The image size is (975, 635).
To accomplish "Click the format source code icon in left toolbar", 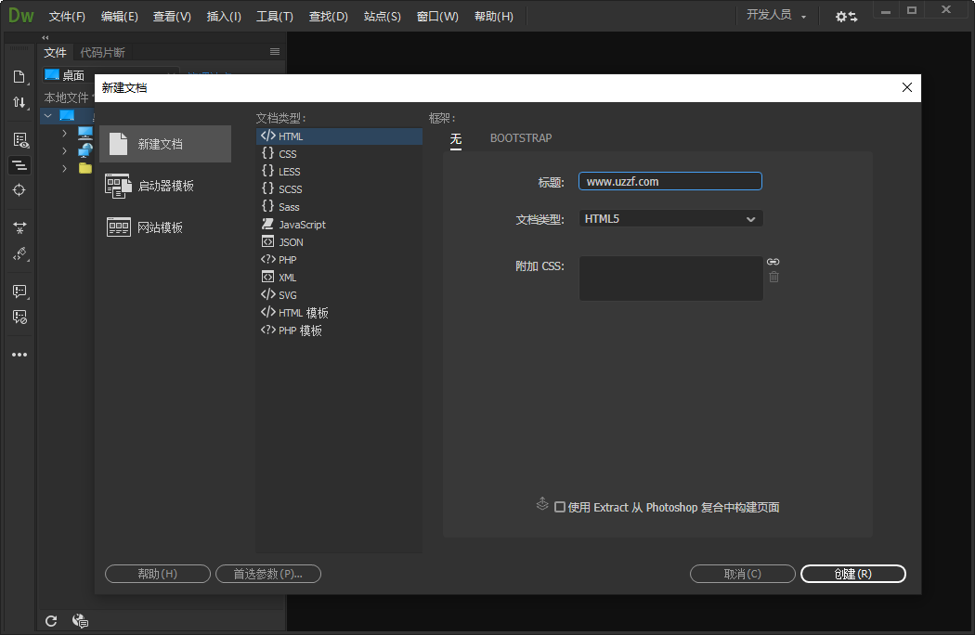I will coord(19,253).
